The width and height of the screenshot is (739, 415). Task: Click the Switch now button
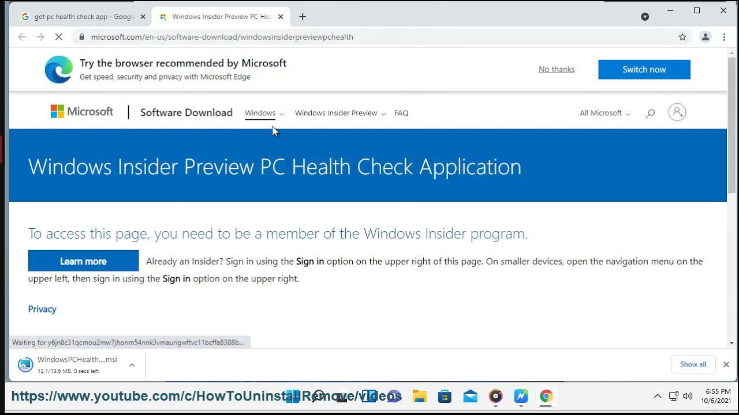pos(644,69)
